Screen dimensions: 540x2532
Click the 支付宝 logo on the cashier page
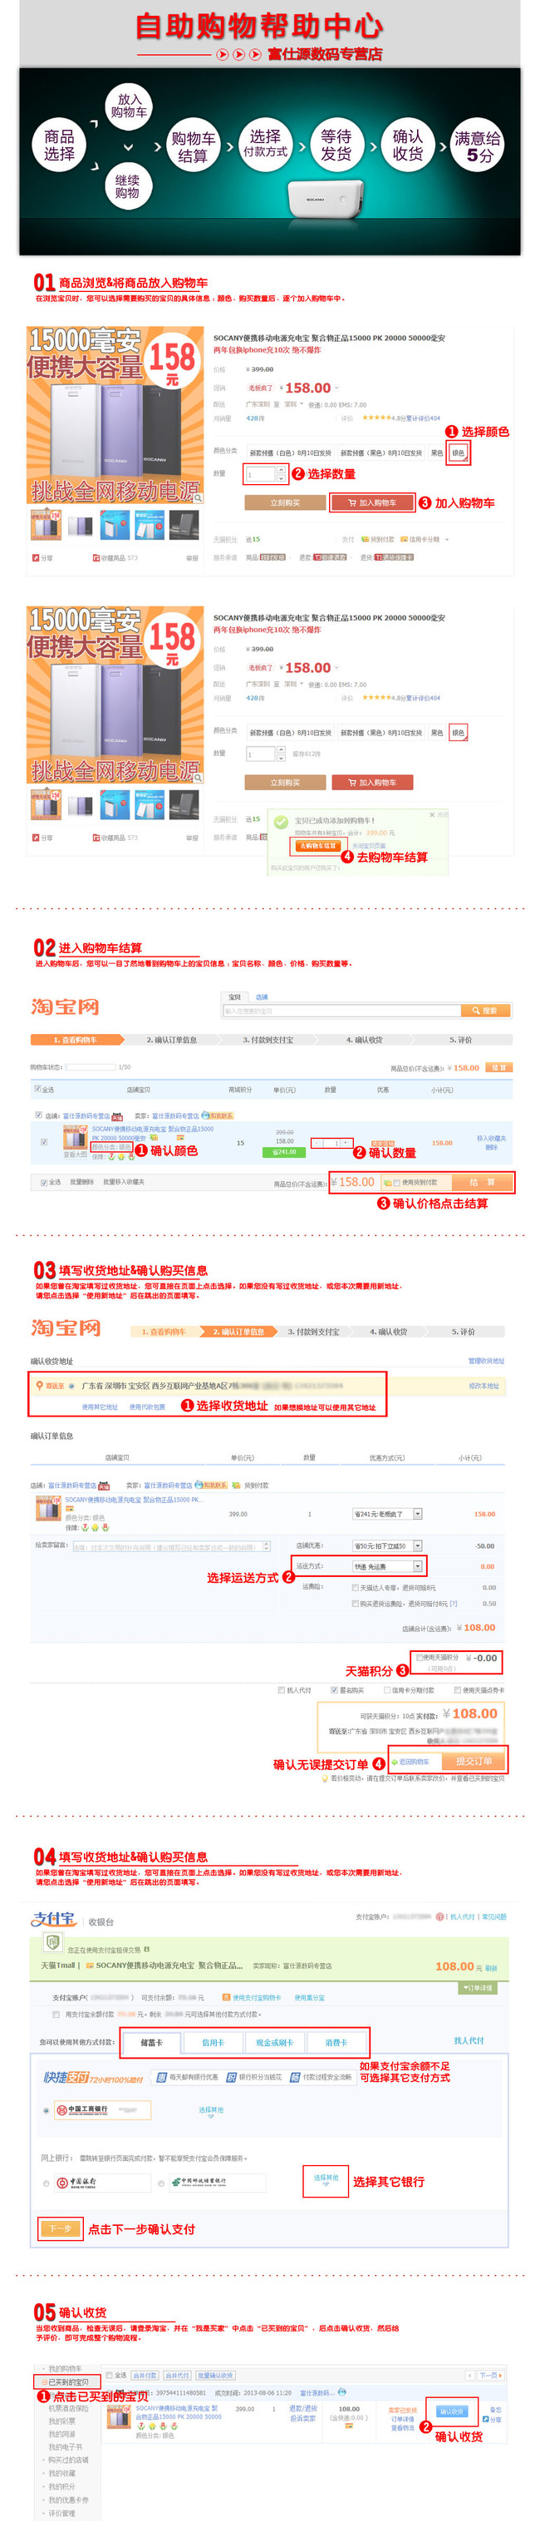pyautogui.click(x=54, y=1919)
